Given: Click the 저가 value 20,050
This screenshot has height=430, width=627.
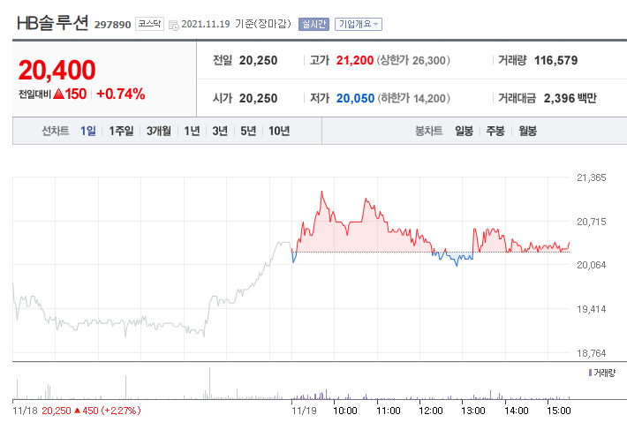Looking at the screenshot, I should tap(355, 98).
